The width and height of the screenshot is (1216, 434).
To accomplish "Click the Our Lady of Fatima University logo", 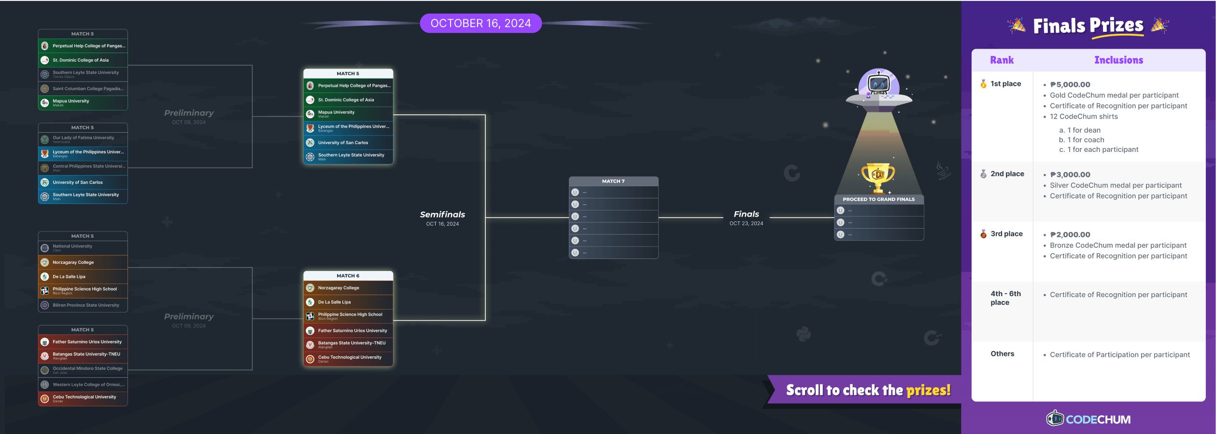I will tap(44, 139).
